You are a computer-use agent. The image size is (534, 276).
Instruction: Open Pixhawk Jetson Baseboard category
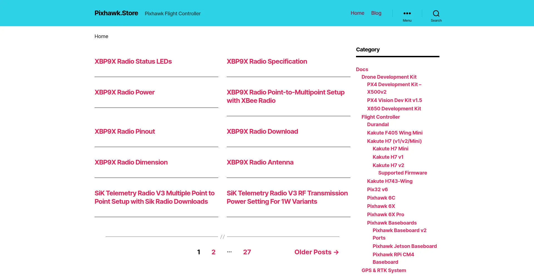tap(405, 246)
